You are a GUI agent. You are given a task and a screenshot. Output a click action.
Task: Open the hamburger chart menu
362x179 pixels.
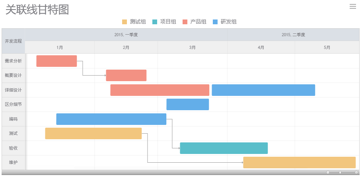(x=352, y=6)
